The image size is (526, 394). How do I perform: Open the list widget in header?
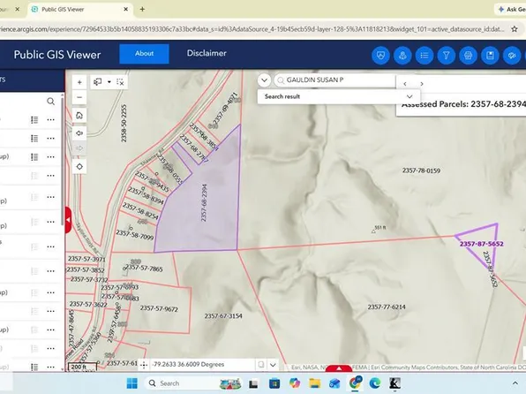[x=425, y=56]
